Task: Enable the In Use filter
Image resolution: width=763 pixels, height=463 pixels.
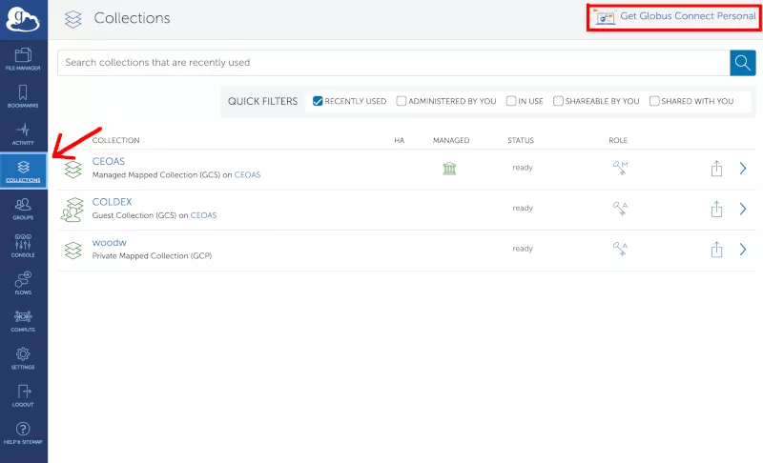Action: pyautogui.click(x=511, y=101)
